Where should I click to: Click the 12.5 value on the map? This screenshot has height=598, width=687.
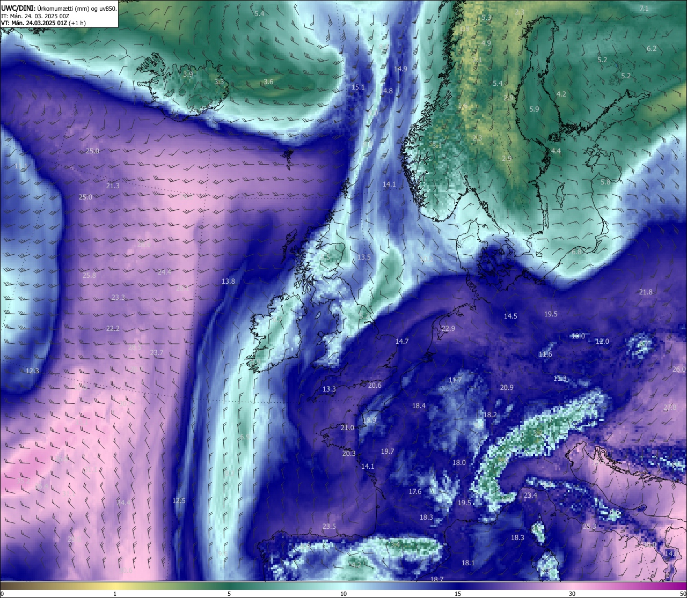[179, 500]
